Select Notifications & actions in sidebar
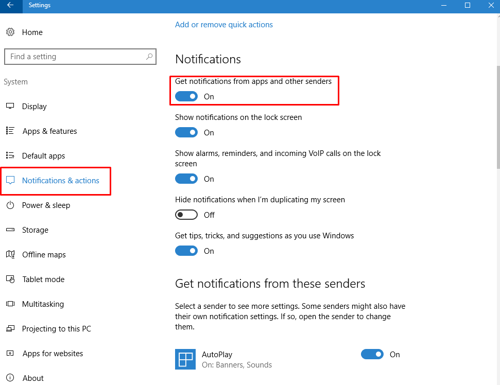 (61, 180)
